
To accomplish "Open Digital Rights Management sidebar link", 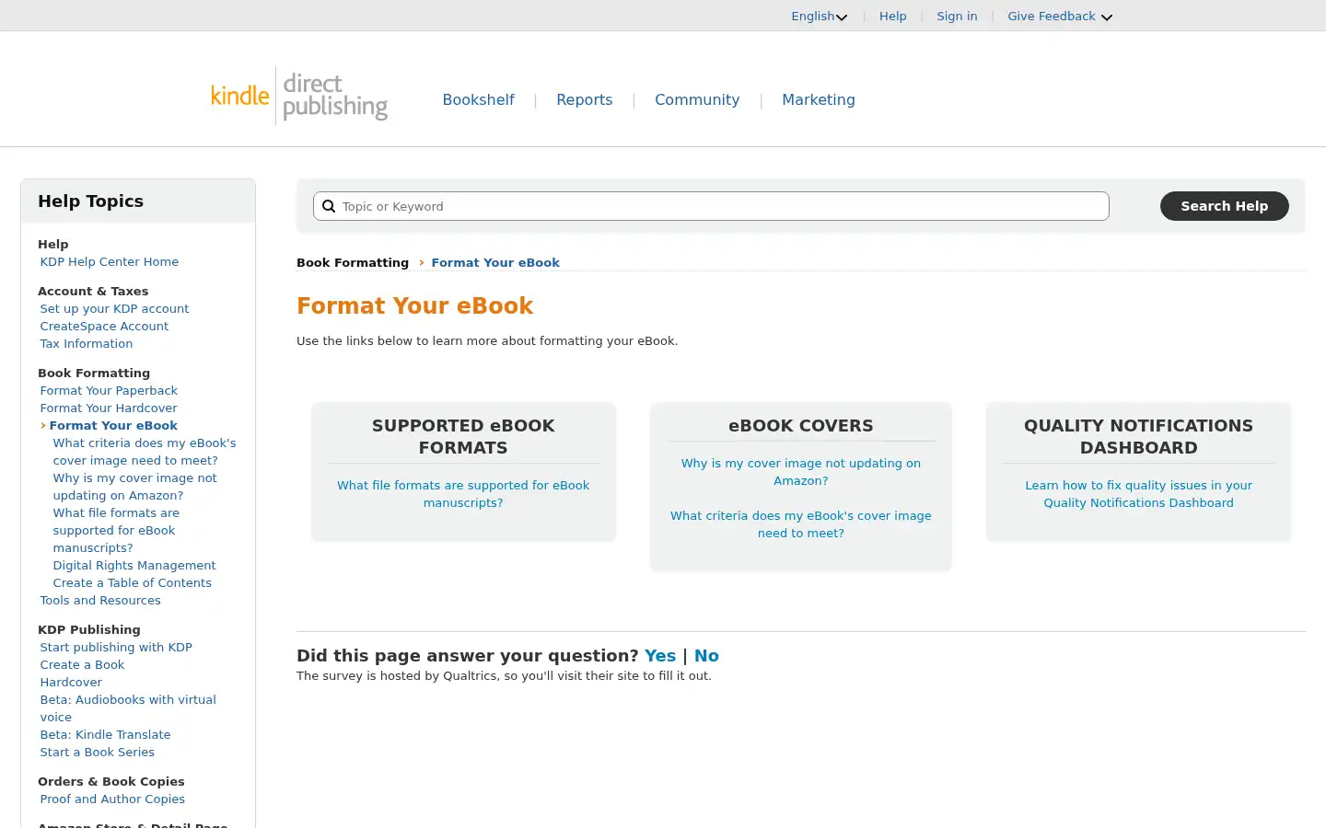I will click(134, 565).
